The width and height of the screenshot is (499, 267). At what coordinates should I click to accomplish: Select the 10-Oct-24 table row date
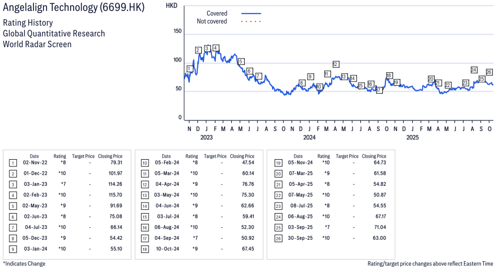click(166, 249)
